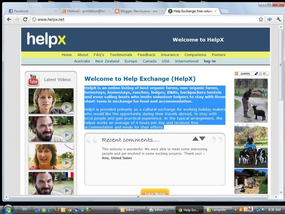The image size is (285, 214).
Task: Click the helpx logo
Action: pos(46,40)
